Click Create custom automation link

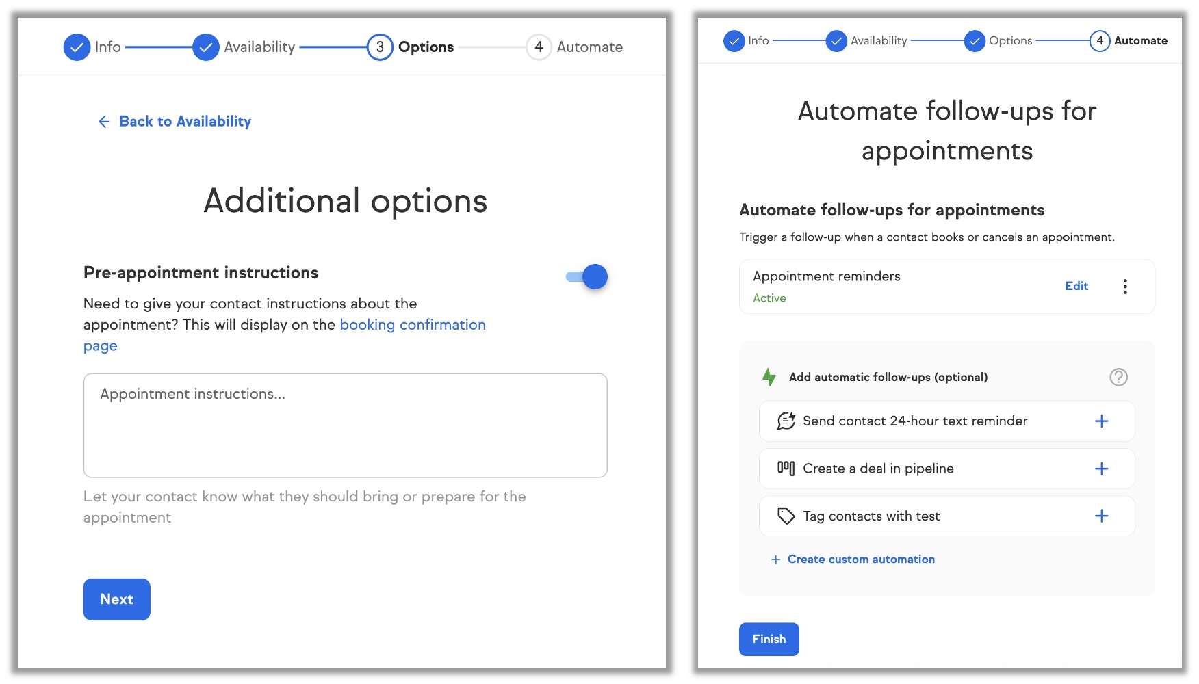(x=860, y=560)
